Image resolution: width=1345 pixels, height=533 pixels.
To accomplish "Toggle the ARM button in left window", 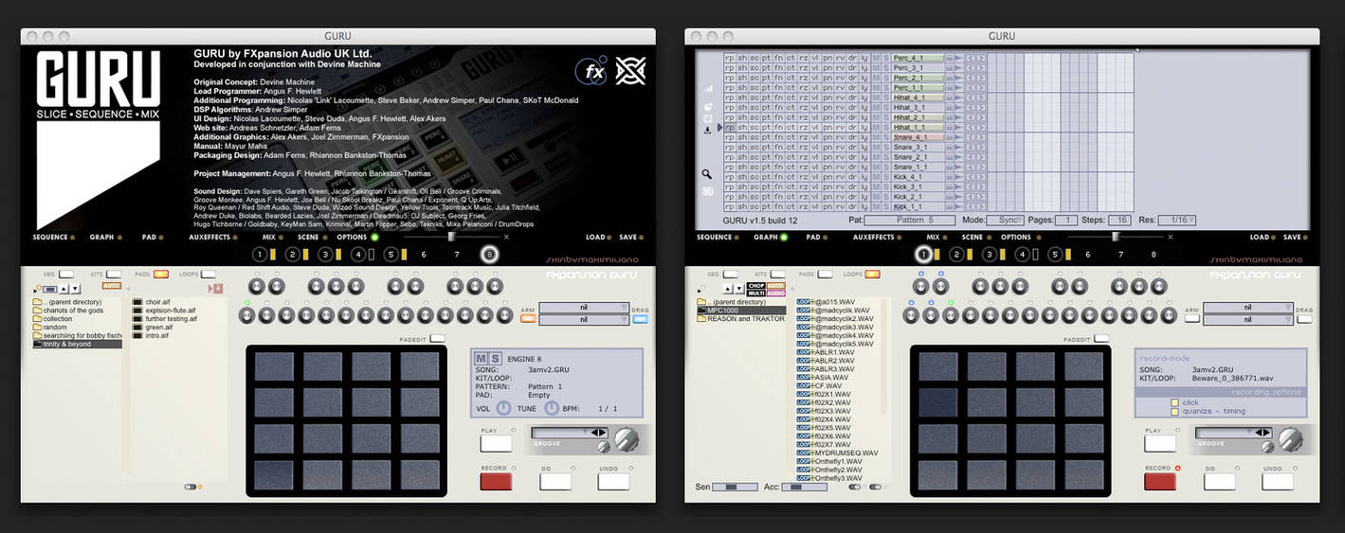I will [x=528, y=319].
